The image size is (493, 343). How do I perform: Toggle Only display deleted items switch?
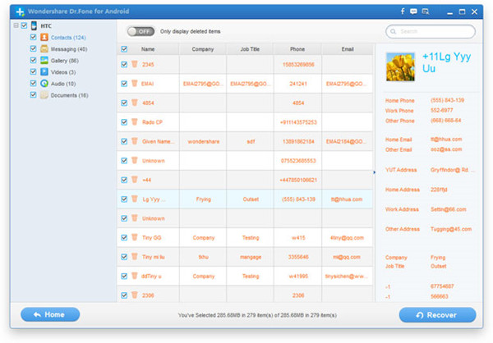click(141, 31)
